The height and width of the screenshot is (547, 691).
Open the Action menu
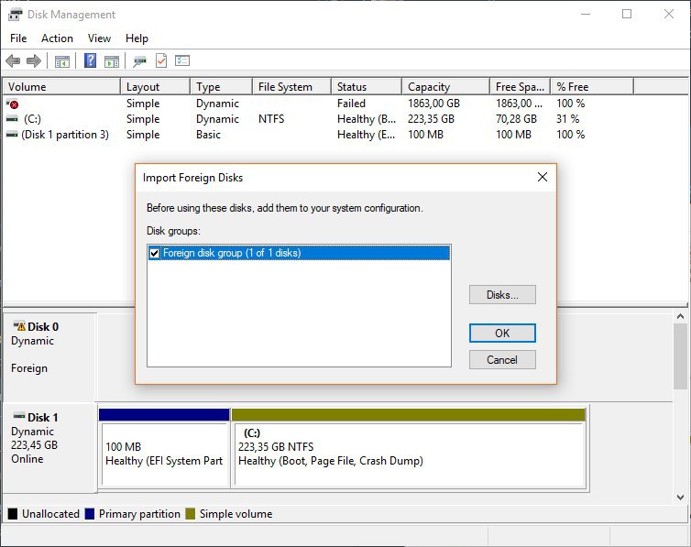click(x=57, y=38)
